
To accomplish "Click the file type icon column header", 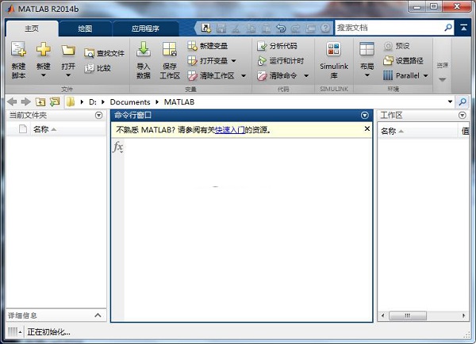I will coord(23,129).
